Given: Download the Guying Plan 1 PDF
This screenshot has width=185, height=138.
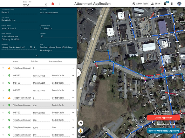Looking at the screenshot, I should (35, 47).
